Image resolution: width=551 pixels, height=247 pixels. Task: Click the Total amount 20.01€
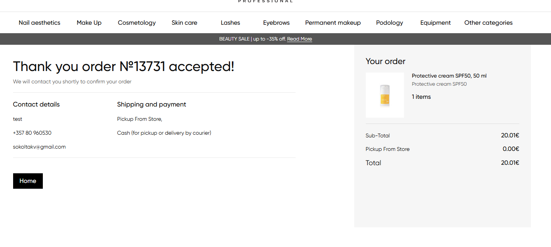[510, 163]
